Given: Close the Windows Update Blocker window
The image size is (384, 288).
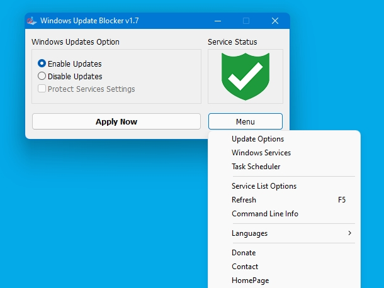Looking at the screenshot, I should pyautogui.click(x=275, y=21).
